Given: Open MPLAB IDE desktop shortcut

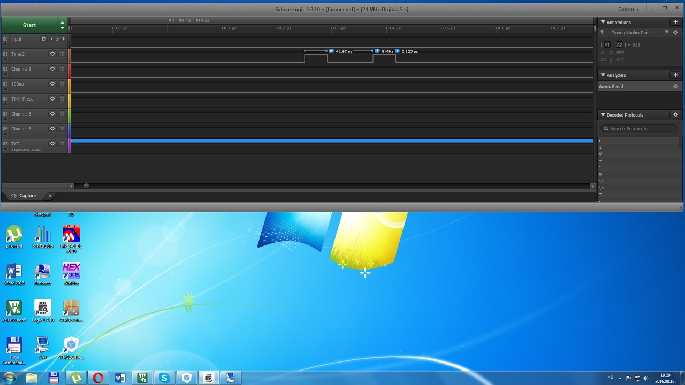Looking at the screenshot, I should coord(71,239).
